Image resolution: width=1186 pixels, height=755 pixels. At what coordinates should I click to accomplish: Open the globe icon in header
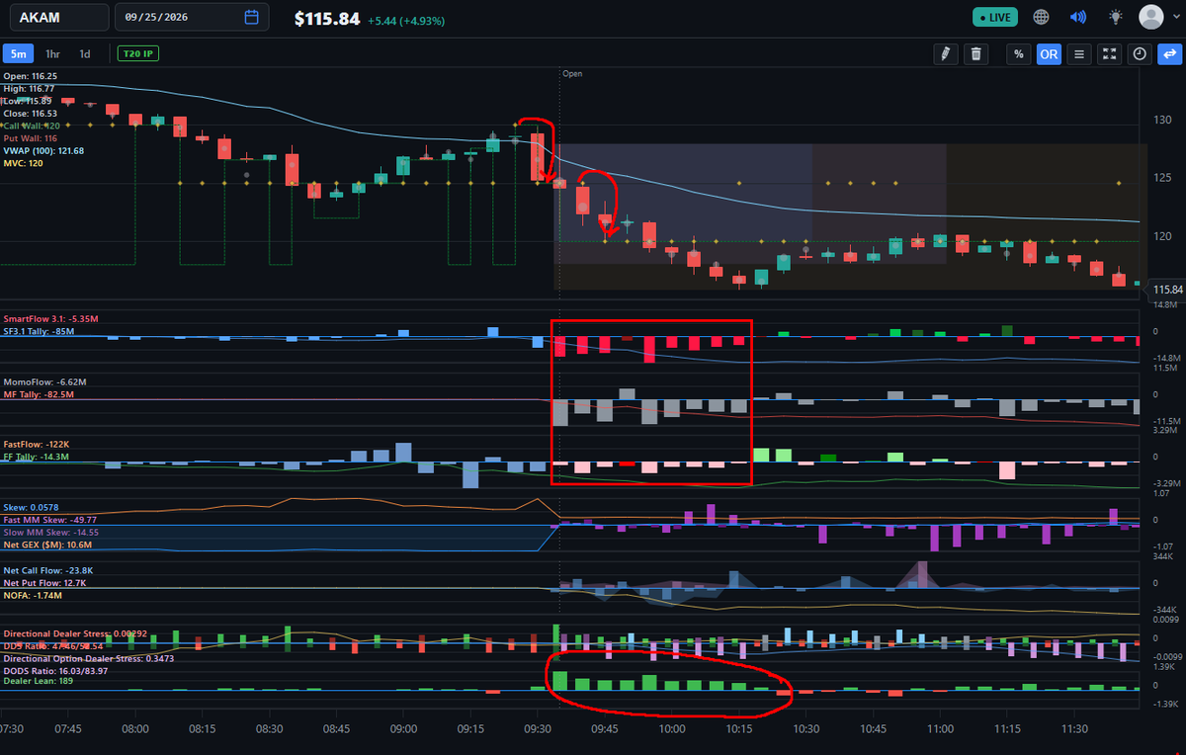click(1041, 17)
